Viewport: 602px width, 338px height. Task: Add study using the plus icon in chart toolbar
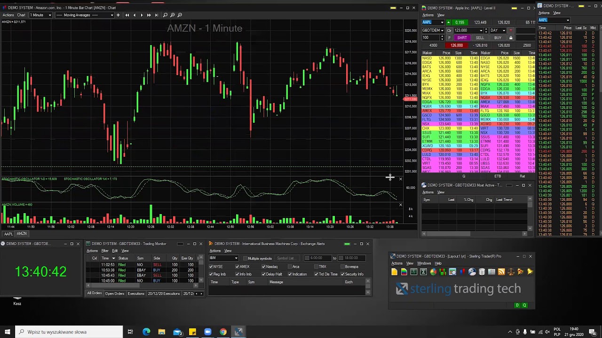point(119,15)
